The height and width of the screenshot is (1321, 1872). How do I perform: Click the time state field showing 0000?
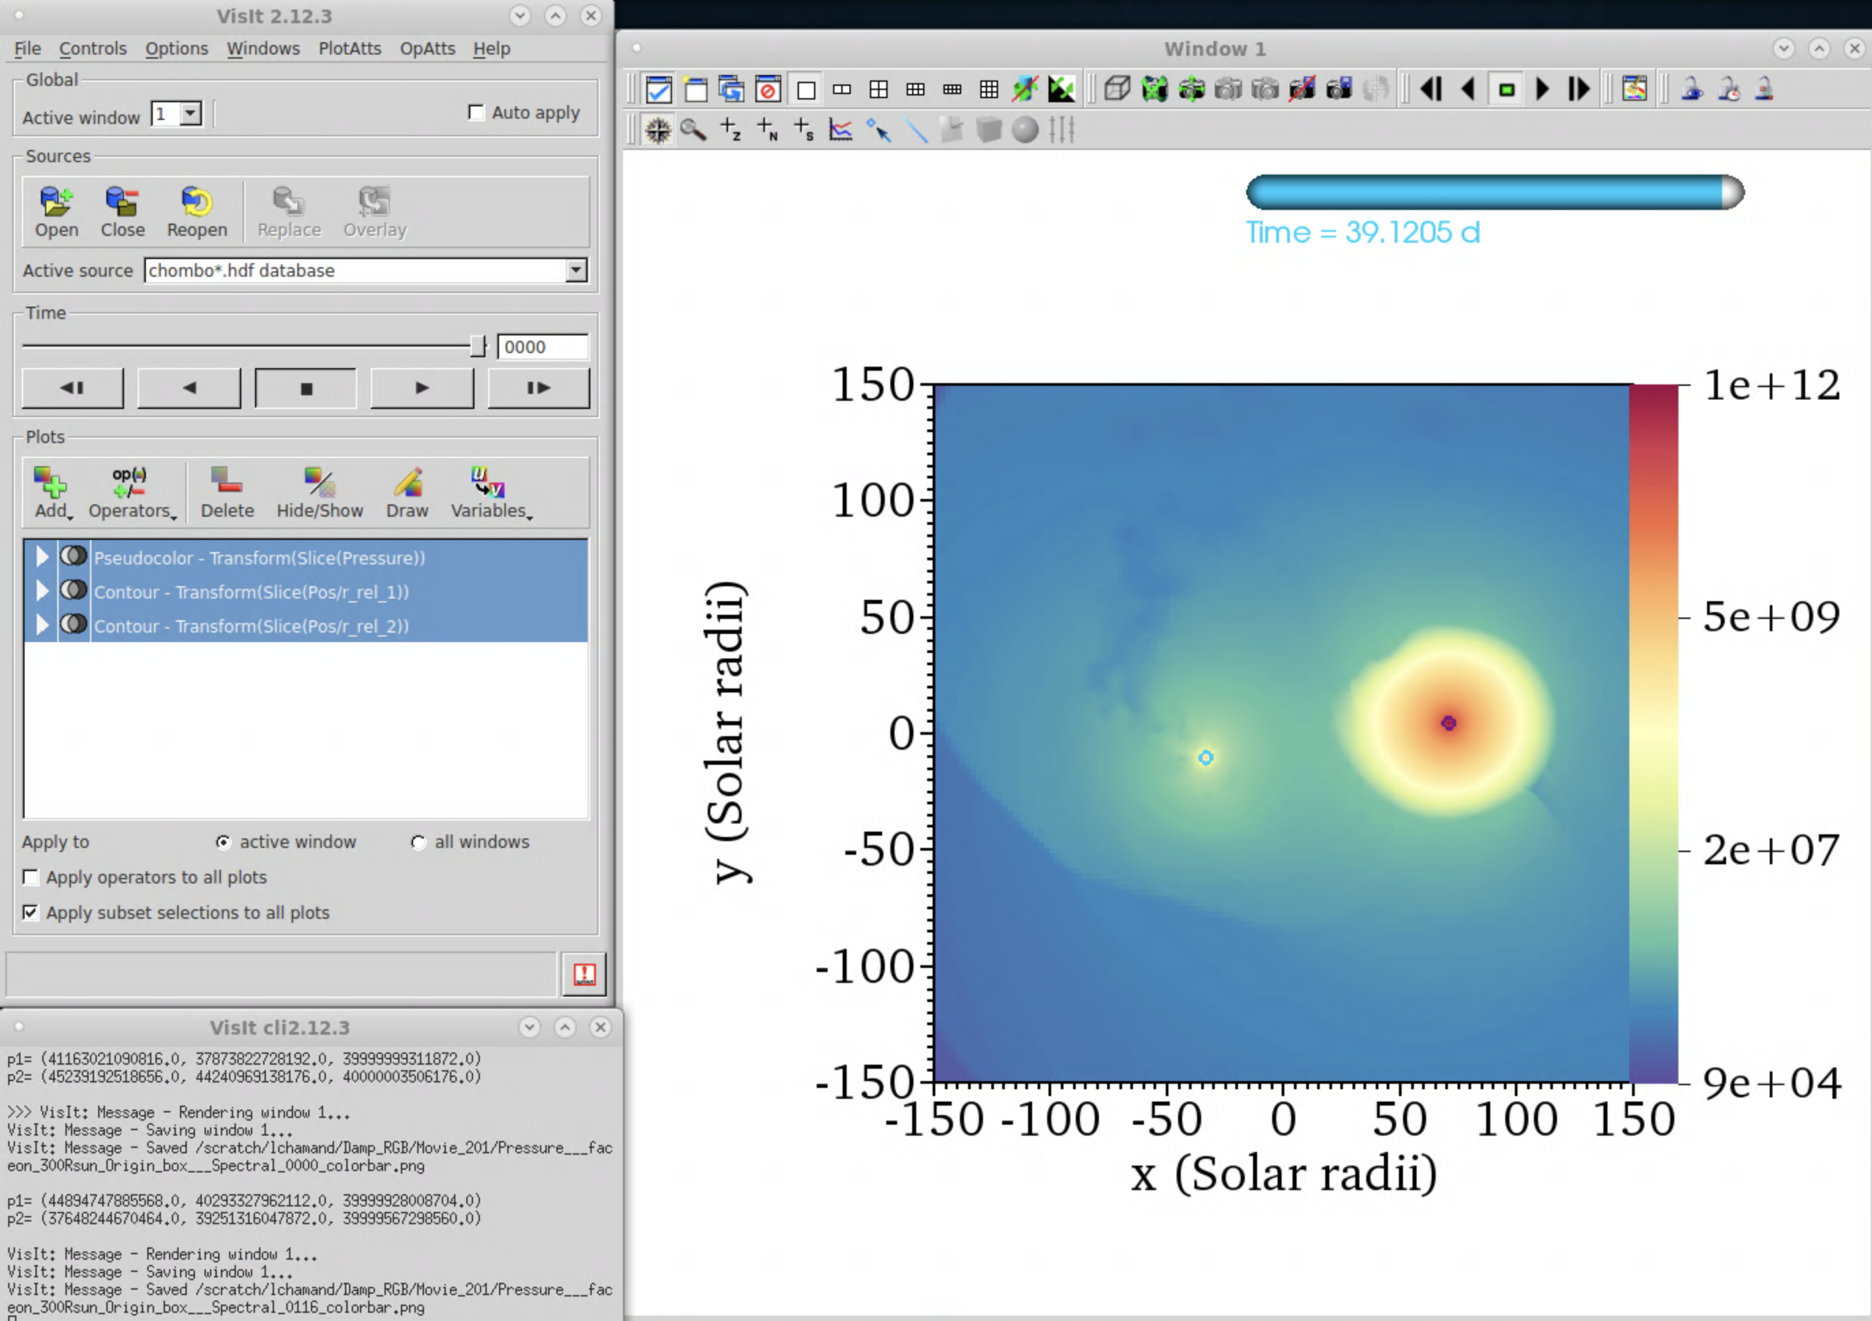point(543,346)
